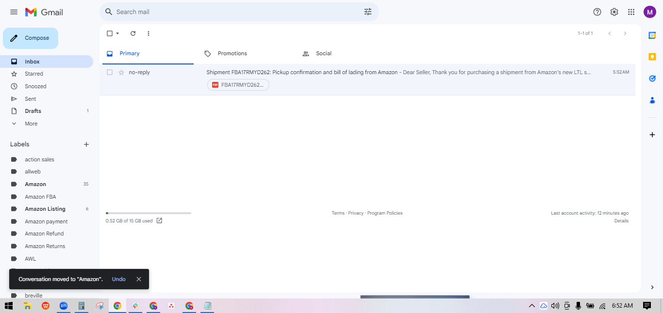Screen dimensions: 663x313
Task: Open the Program Policies link
Action: pyautogui.click(x=385, y=213)
